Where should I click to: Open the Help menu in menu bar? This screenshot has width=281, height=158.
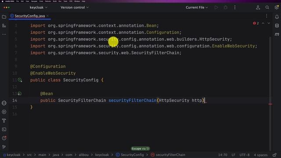coord(83,1)
